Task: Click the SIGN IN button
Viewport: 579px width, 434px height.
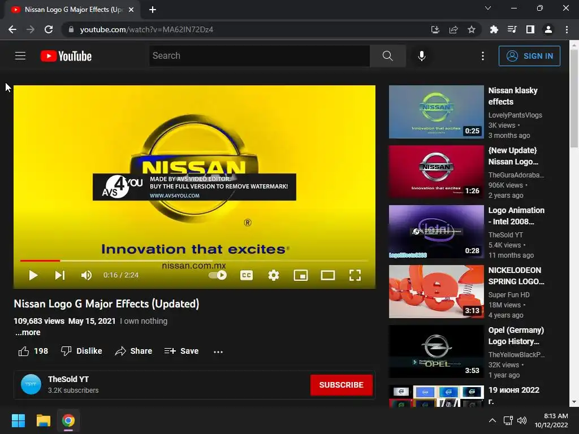Action: tap(529, 56)
